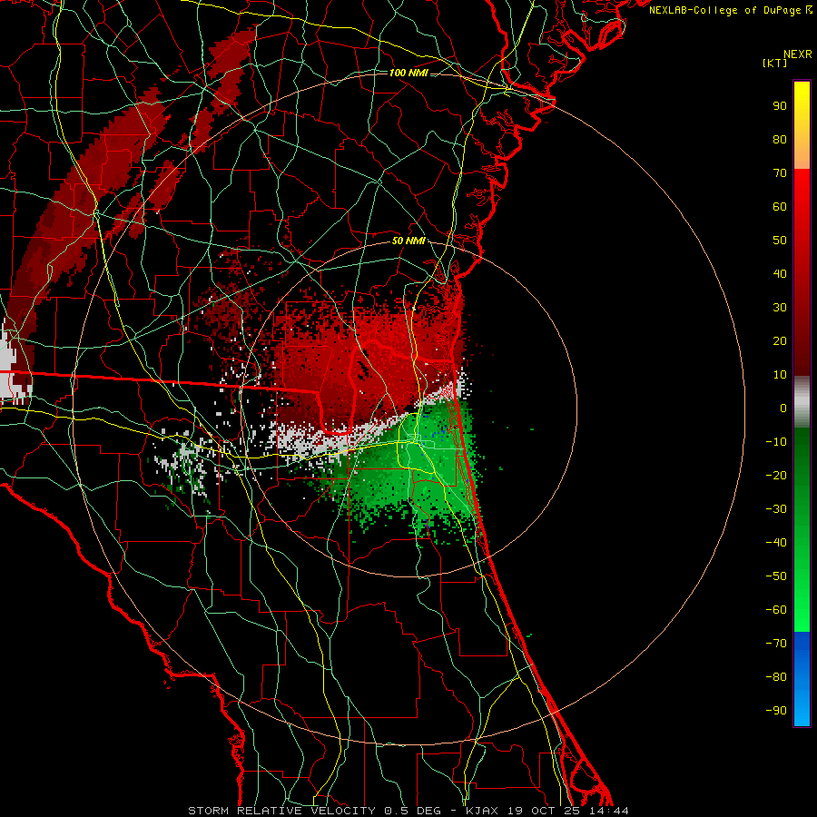Viewport: 817px width, 817px height.
Task: Click the -90 value on the velocity scale
Action: click(x=776, y=711)
